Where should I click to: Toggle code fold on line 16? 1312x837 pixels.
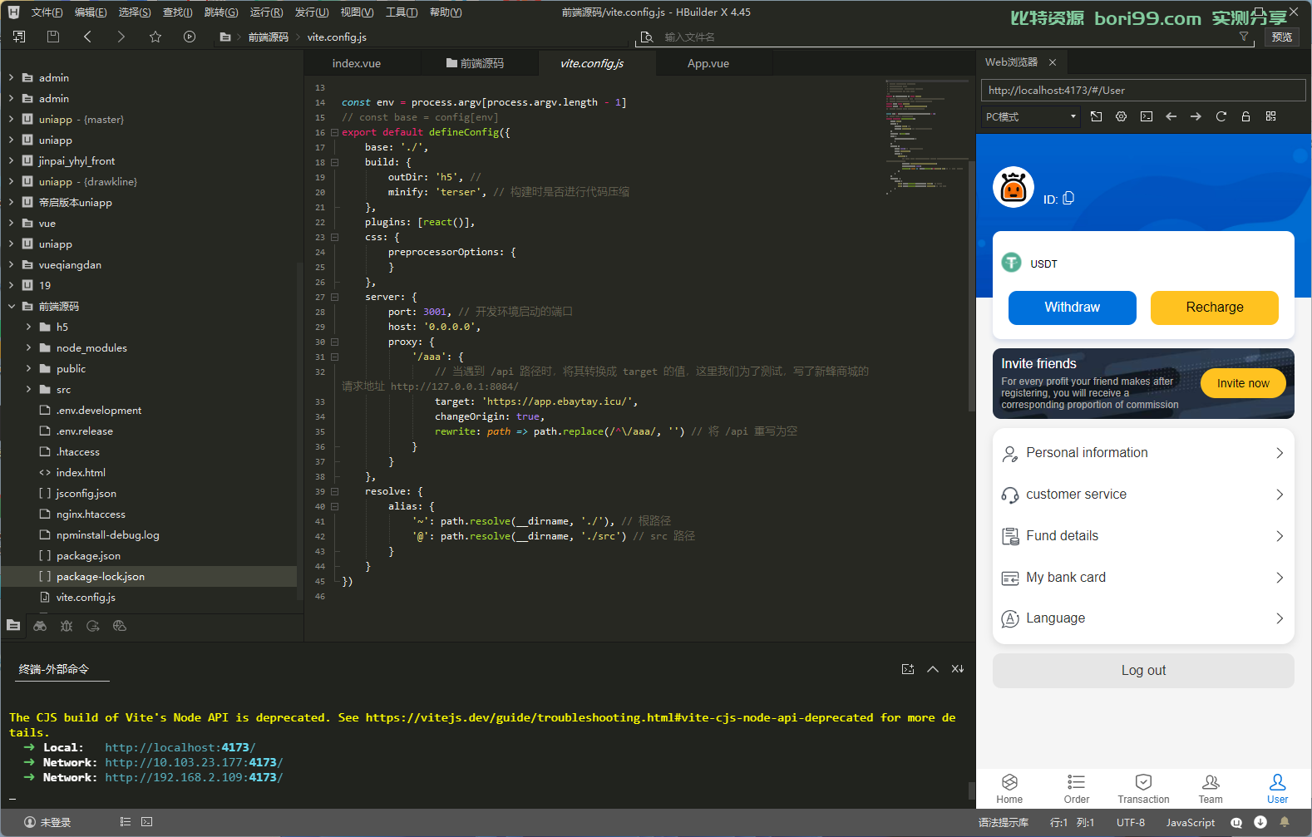click(x=334, y=132)
